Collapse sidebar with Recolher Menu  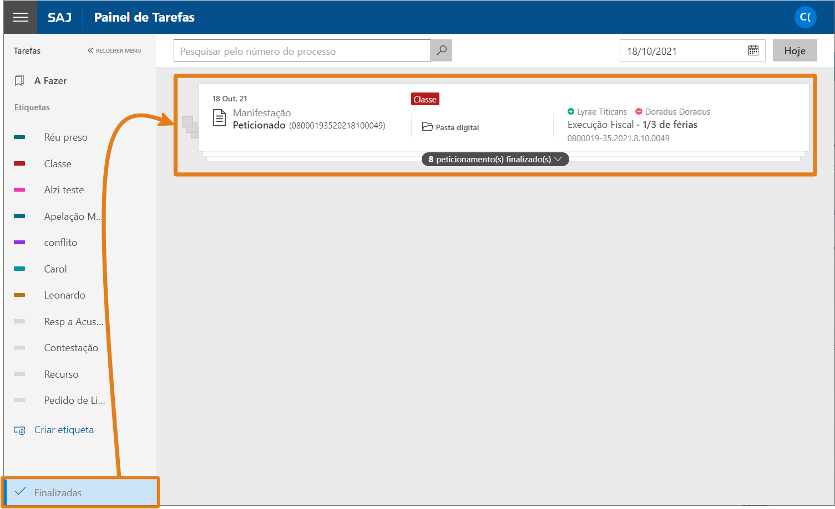[x=114, y=50]
